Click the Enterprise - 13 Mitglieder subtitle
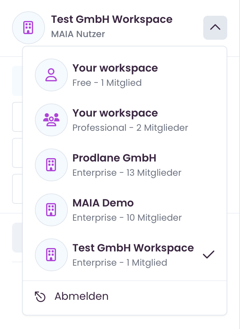This screenshot has height=329, width=240. (127, 173)
